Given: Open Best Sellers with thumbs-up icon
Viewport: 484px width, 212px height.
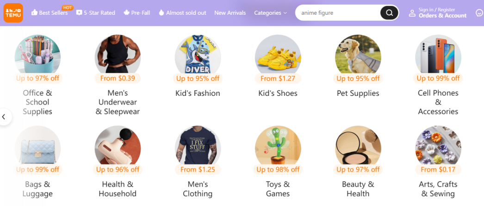Looking at the screenshot, I should [x=50, y=13].
